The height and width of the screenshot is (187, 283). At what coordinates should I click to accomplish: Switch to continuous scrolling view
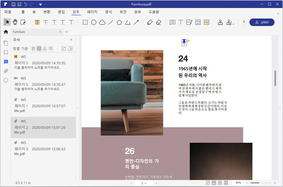(214, 183)
